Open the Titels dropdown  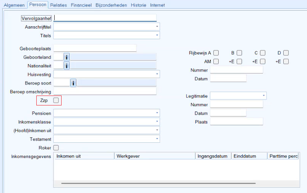(157, 35)
